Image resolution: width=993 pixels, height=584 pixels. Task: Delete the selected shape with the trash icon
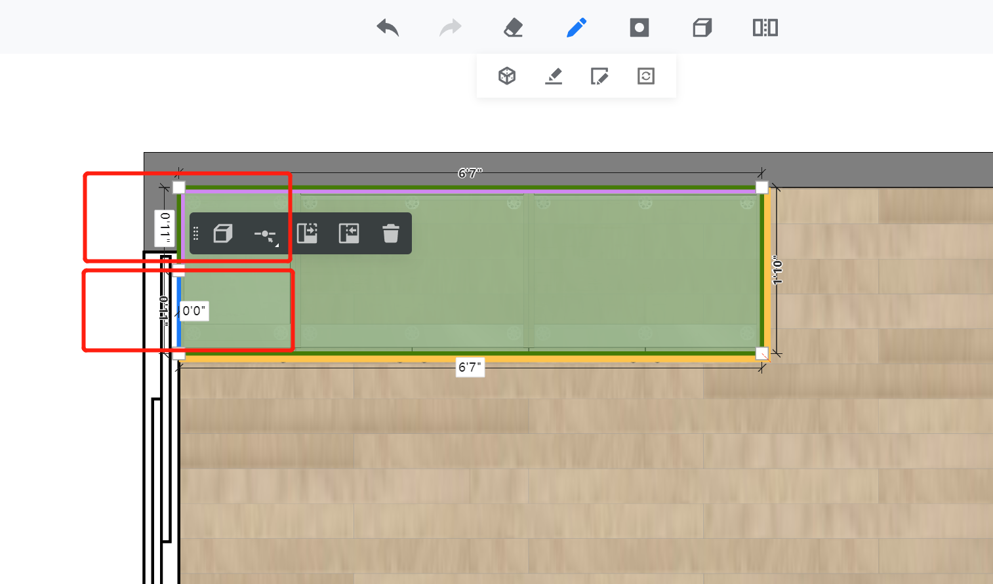pyautogui.click(x=391, y=233)
